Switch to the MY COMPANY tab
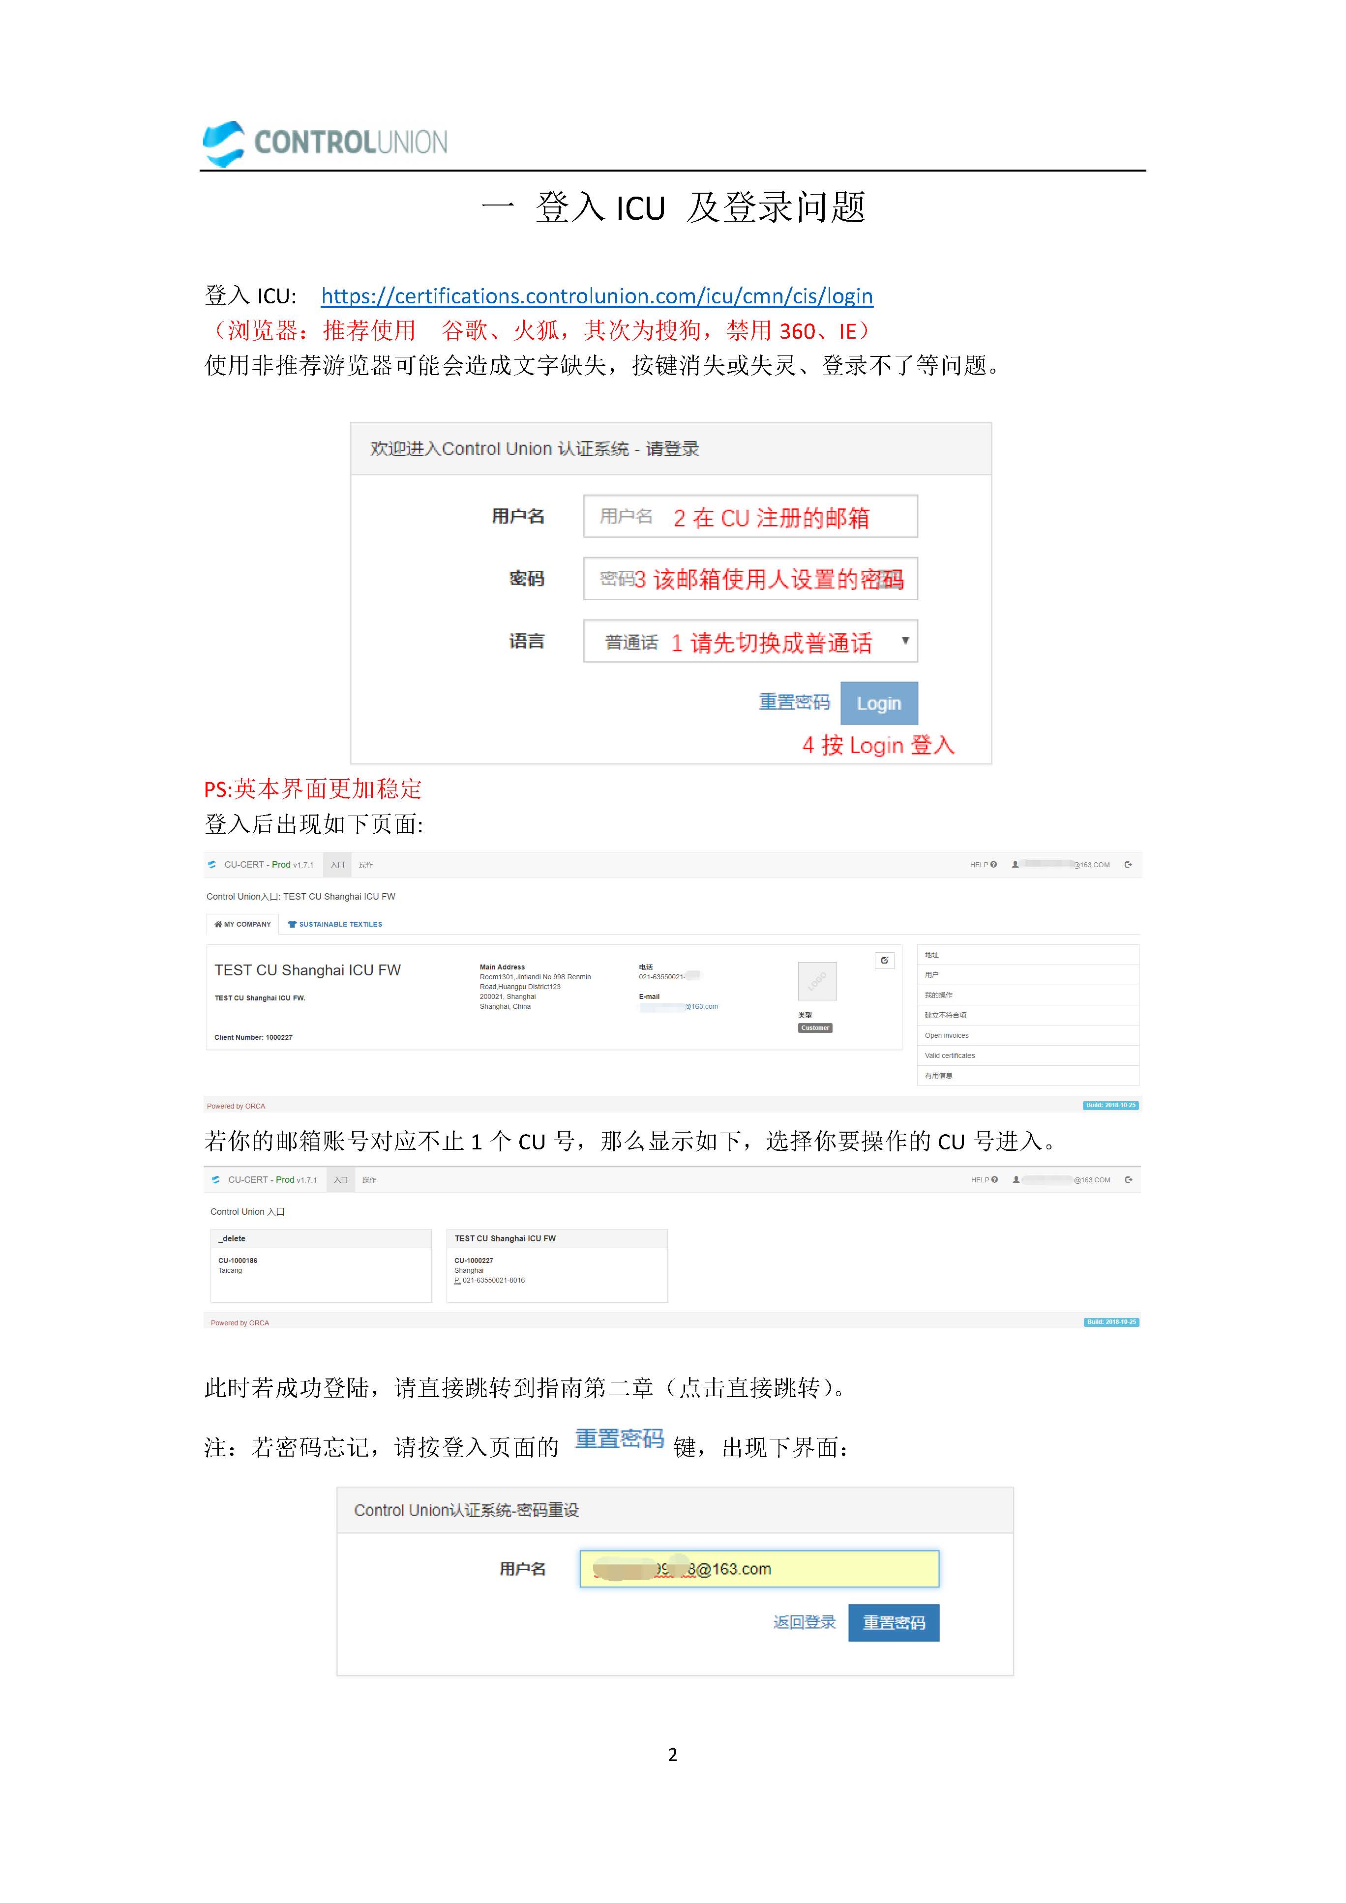 point(242,924)
